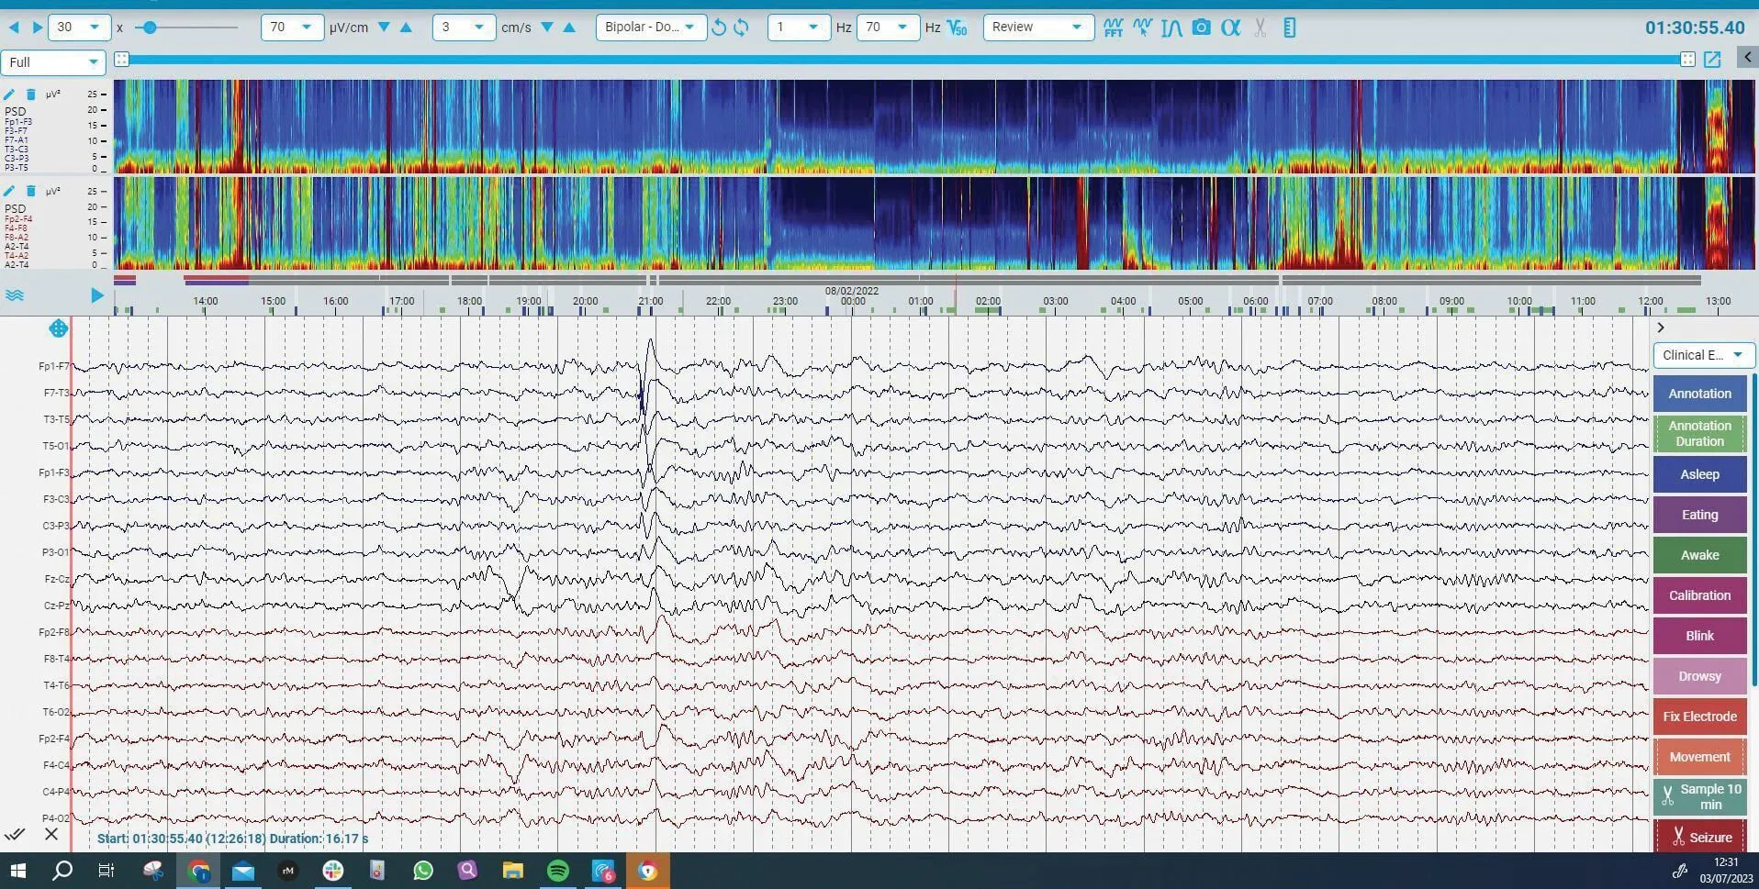1759x889 pixels.
Task: Take a snapshot with the camera icon
Action: (x=1201, y=28)
